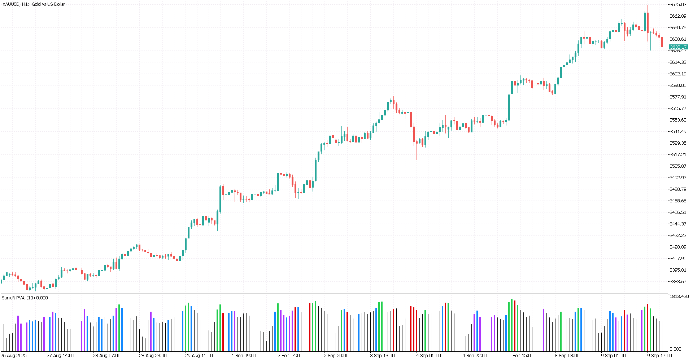
Task: Click the 0.000 indicator scale bottom label
Action: [676, 349]
